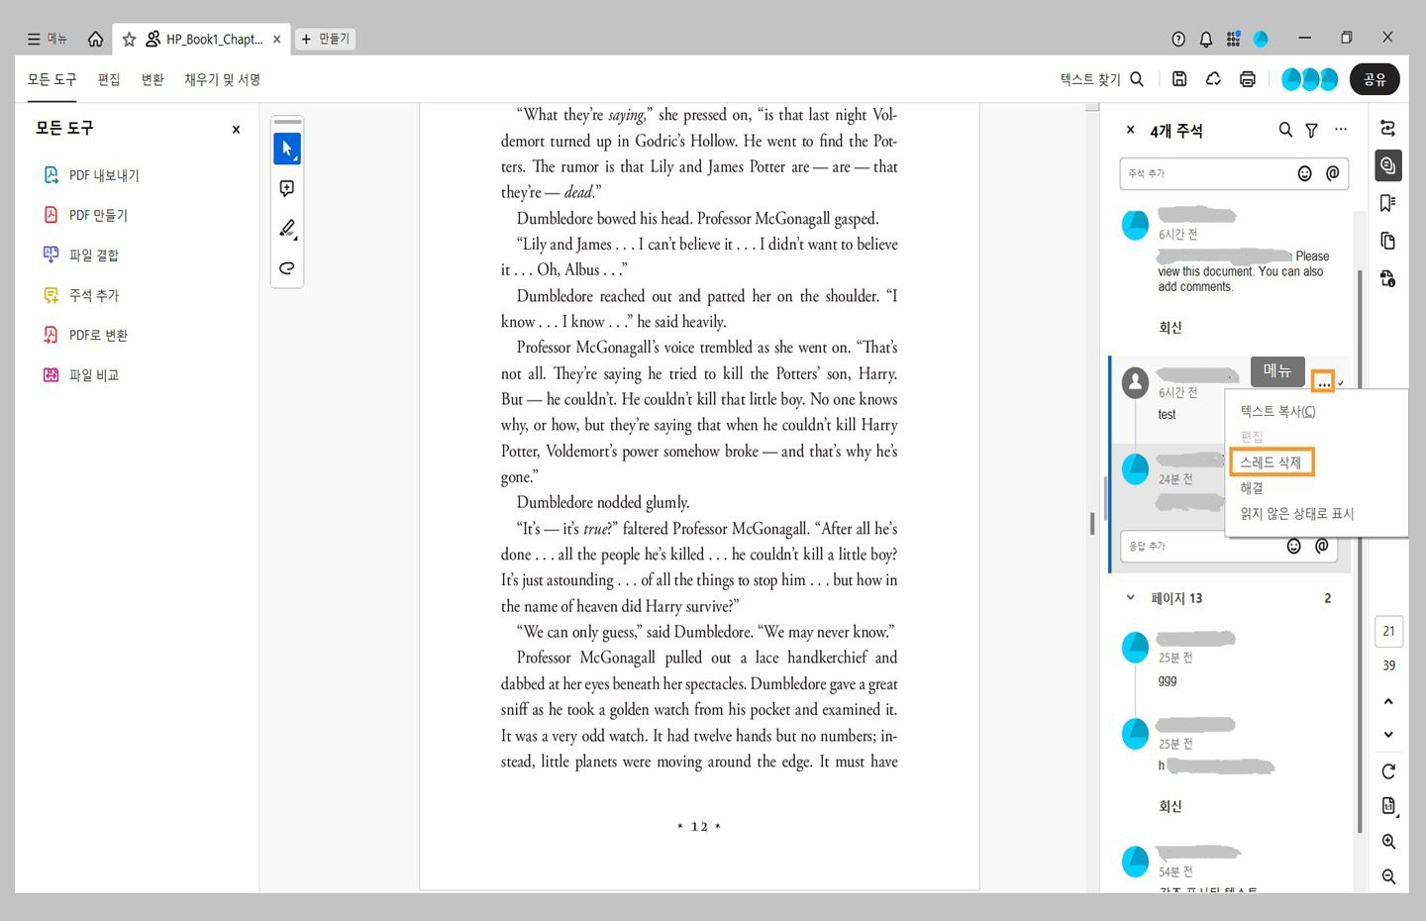Image resolution: width=1426 pixels, height=921 pixels.
Task: Close the 4개 주석 comments panel
Action: [x=1130, y=130]
